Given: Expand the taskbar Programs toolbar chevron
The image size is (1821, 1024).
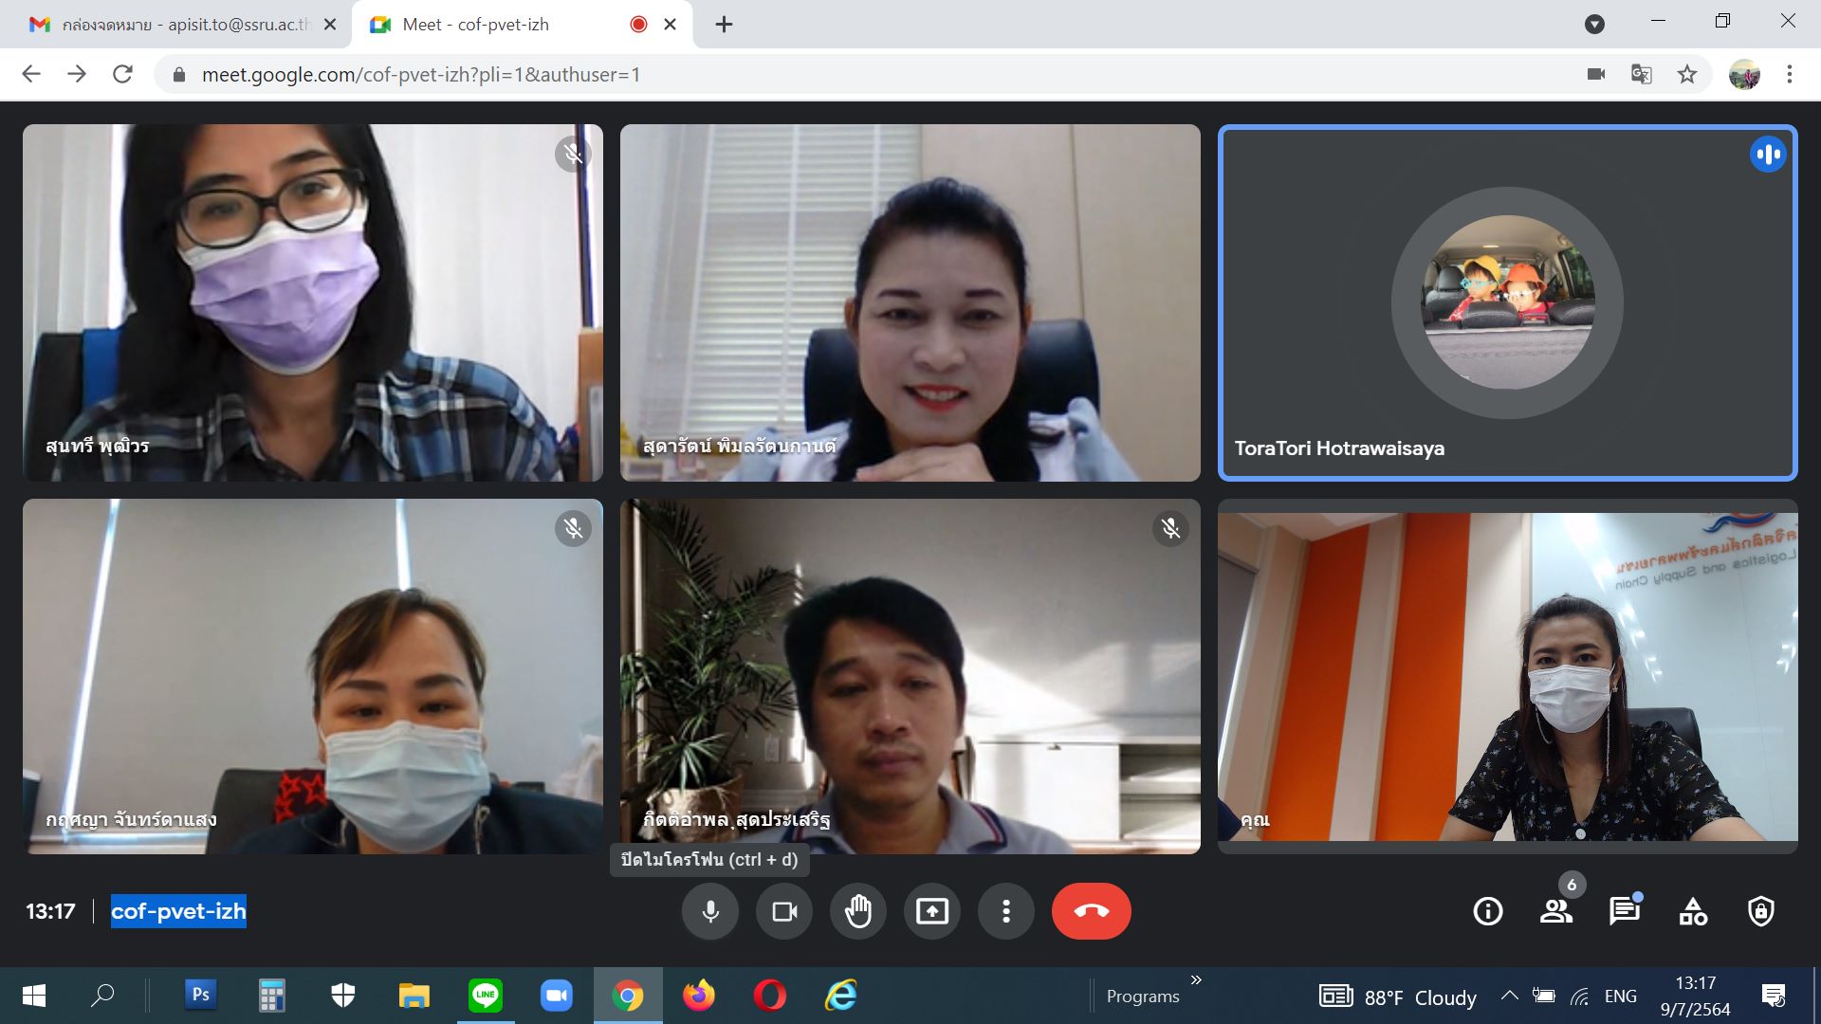Looking at the screenshot, I should [1196, 979].
